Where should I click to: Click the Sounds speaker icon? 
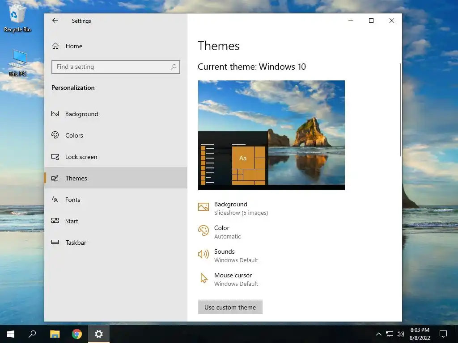(x=204, y=254)
